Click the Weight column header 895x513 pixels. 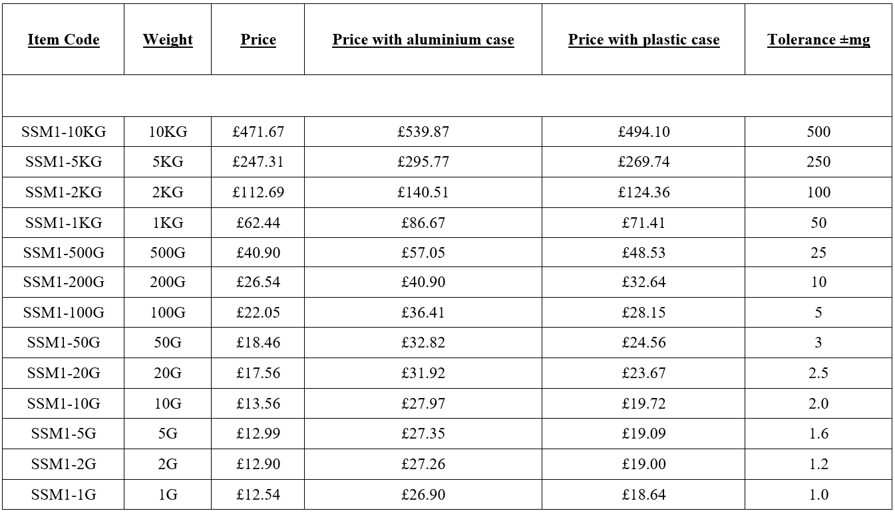(168, 40)
